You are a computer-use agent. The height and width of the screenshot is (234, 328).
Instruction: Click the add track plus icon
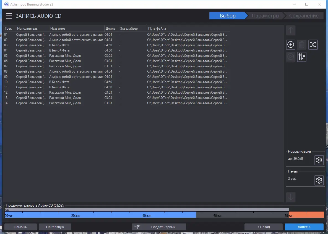291,45
